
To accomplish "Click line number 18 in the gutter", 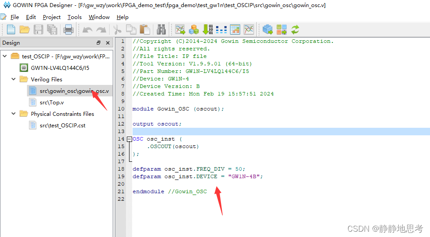I will [x=121, y=169].
